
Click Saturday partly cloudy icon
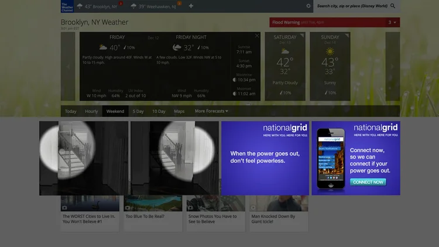point(285,52)
